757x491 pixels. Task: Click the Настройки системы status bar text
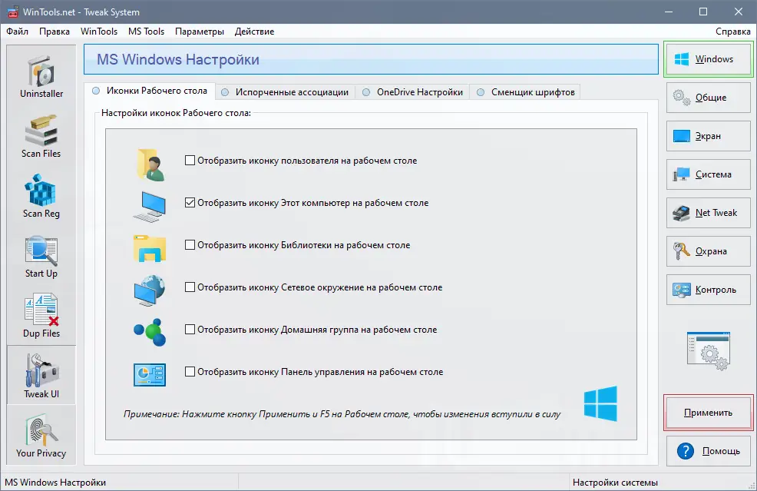[615, 483]
